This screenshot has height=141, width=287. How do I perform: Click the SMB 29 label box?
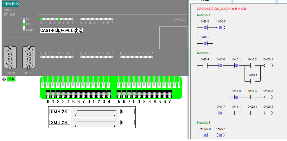pos(60,122)
